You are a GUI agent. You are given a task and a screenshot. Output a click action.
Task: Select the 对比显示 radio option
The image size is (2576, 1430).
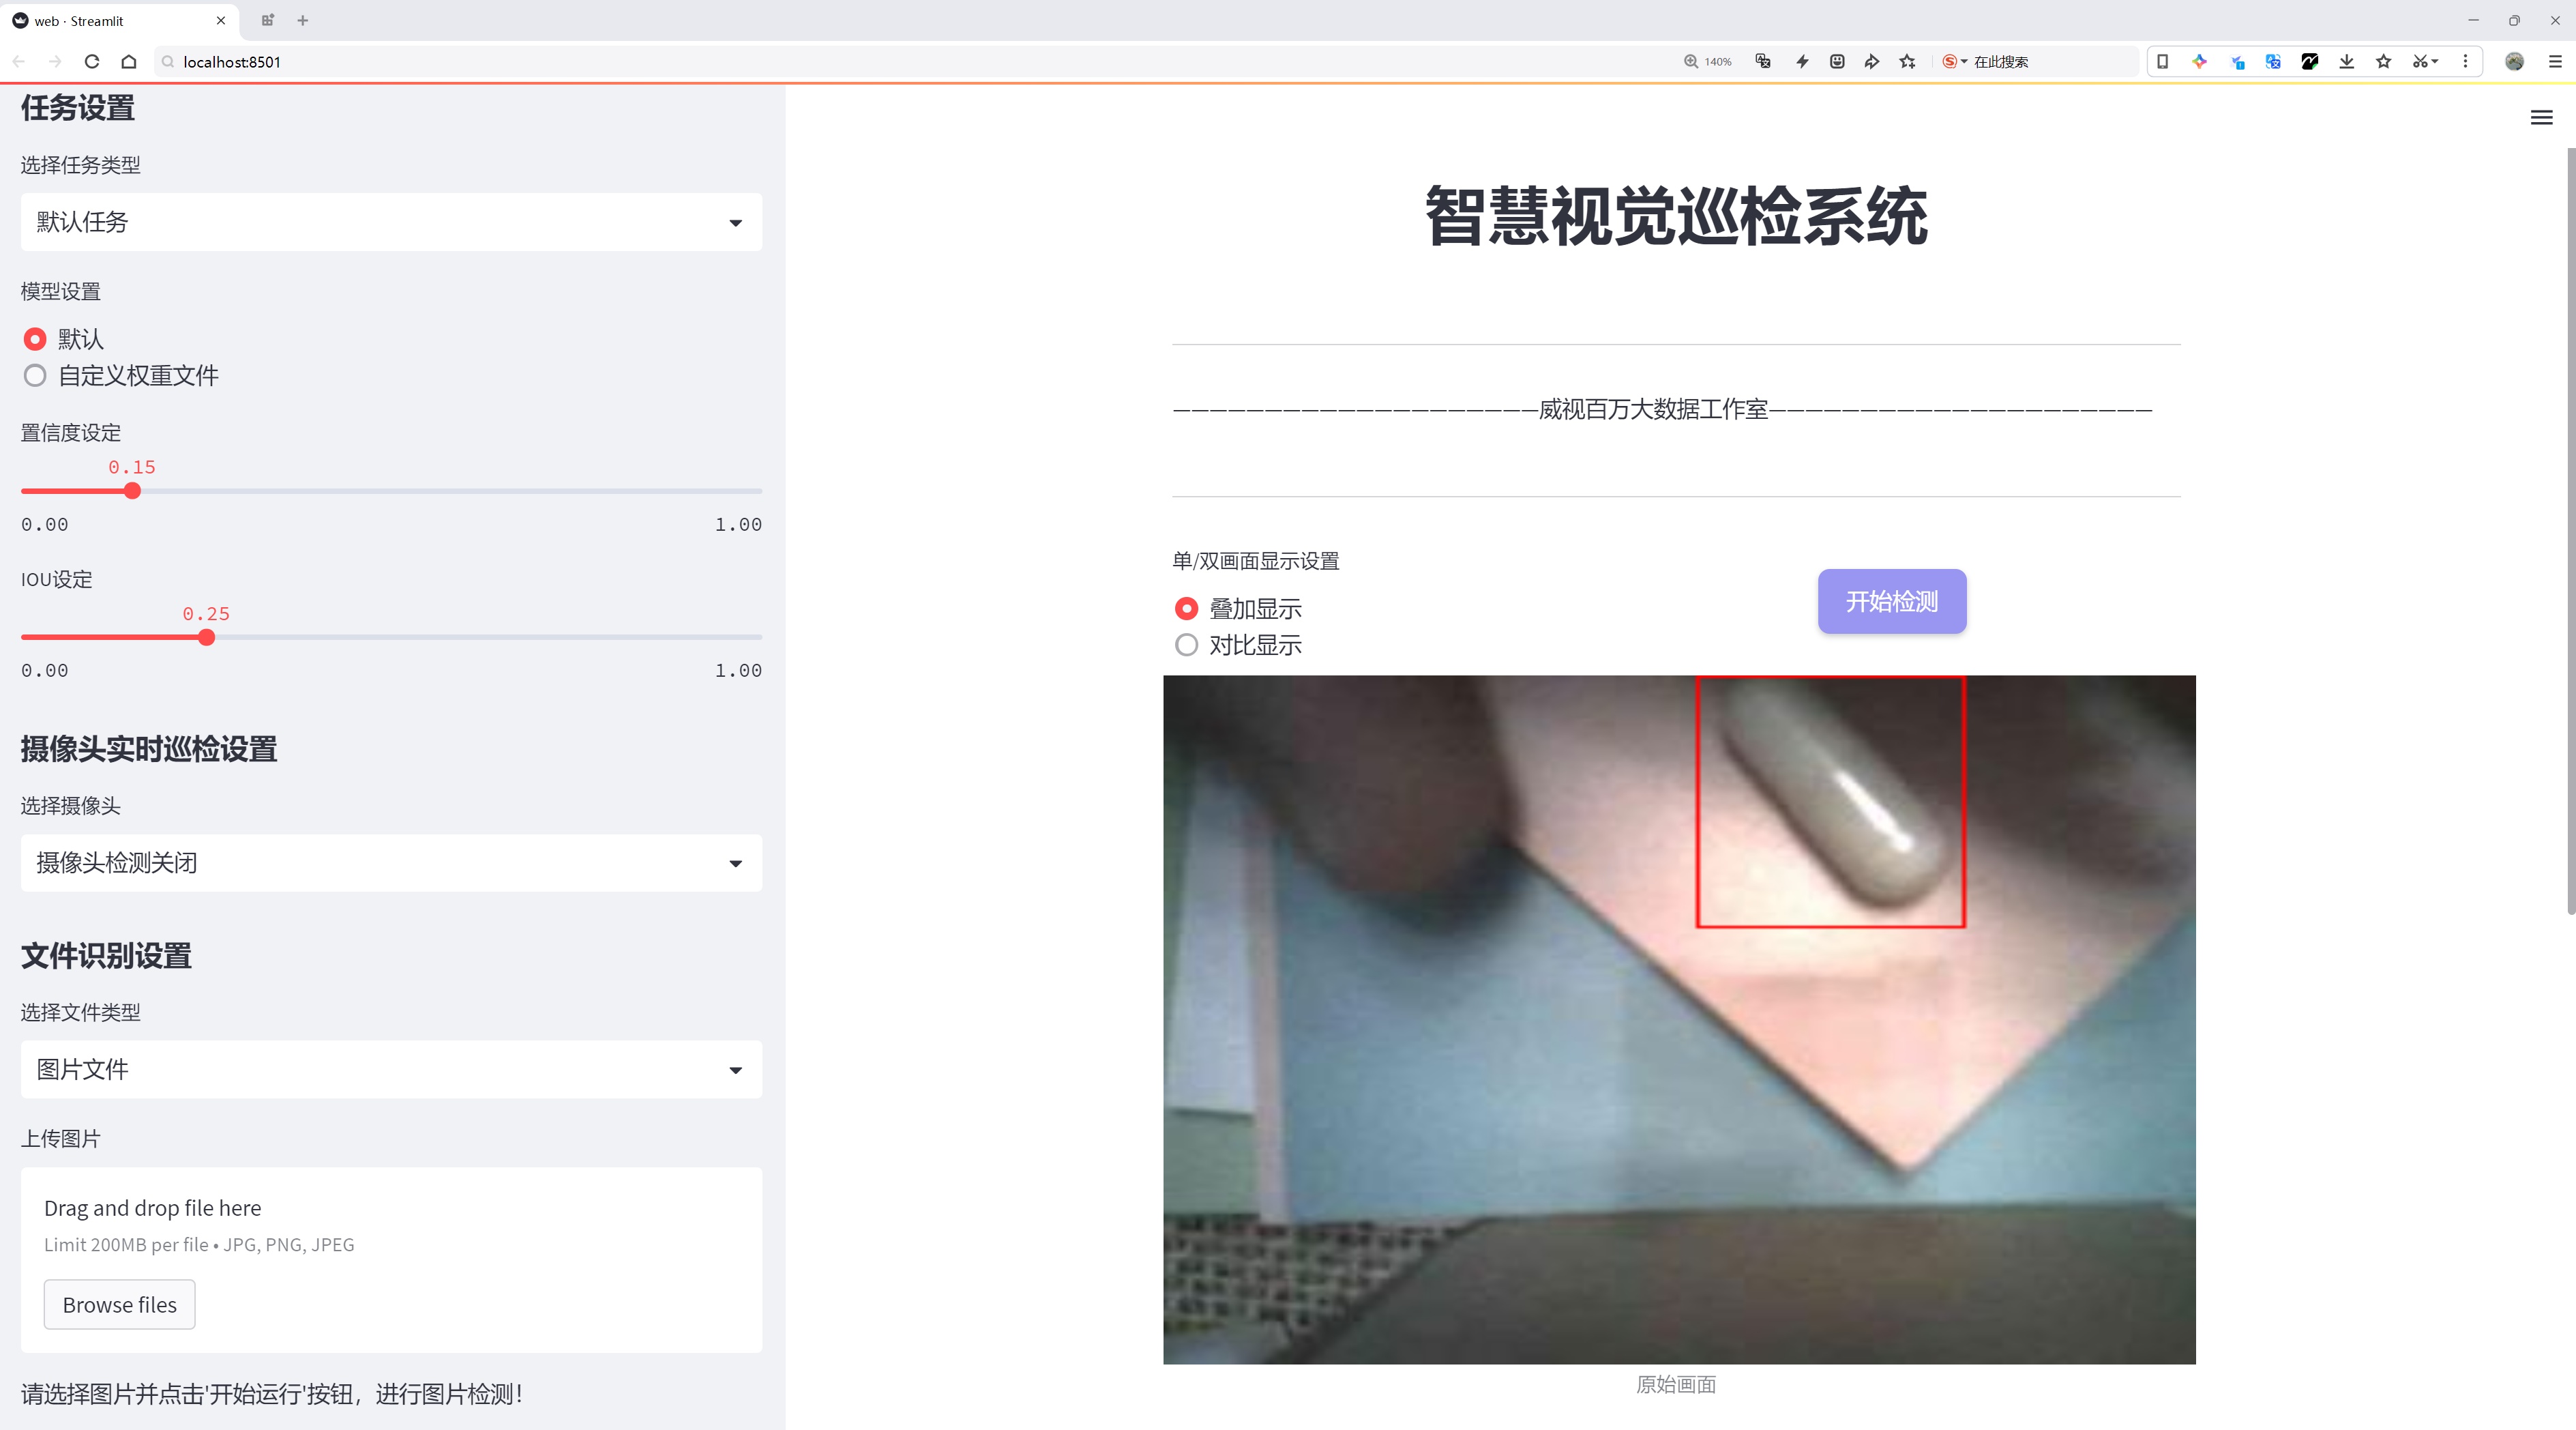(x=1186, y=645)
